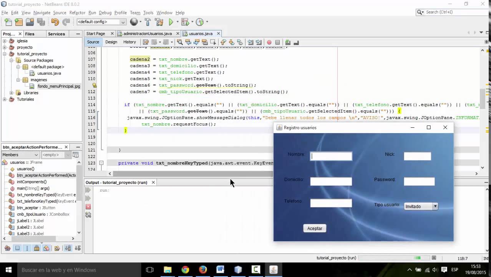The height and width of the screenshot is (277, 491).
Task: Toggle Javadoc window icon in Navigator header
Action: pos(76,155)
